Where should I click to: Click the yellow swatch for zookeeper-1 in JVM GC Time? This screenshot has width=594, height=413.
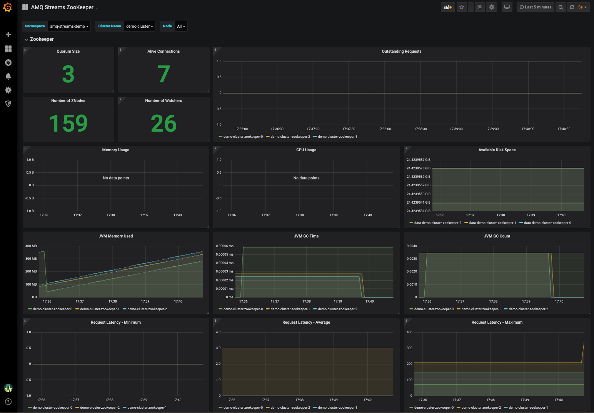(267, 309)
